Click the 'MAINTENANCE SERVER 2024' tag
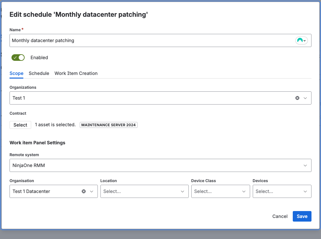 (x=108, y=125)
